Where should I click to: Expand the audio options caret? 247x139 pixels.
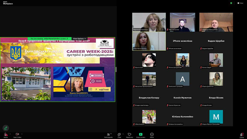tap(10, 134)
